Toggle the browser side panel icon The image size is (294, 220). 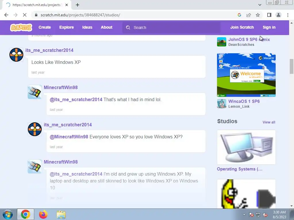tap(269, 15)
